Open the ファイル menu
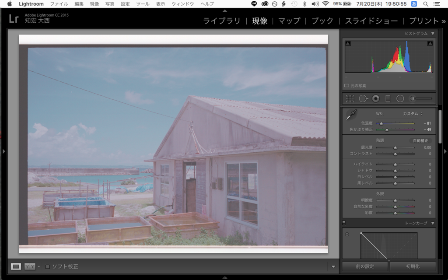This screenshot has width=448, height=280. pos(59,3)
